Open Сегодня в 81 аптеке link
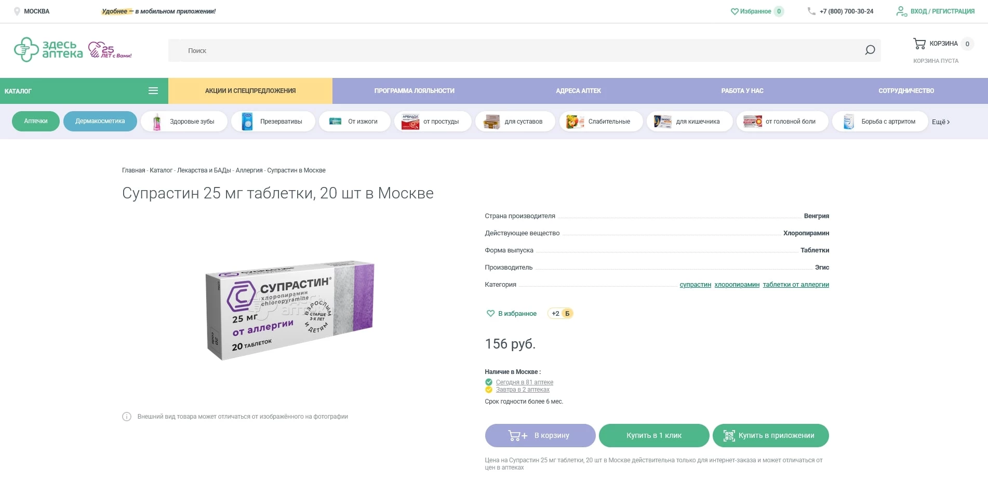Image resolution: width=988 pixels, height=481 pixels. point(524,382)
